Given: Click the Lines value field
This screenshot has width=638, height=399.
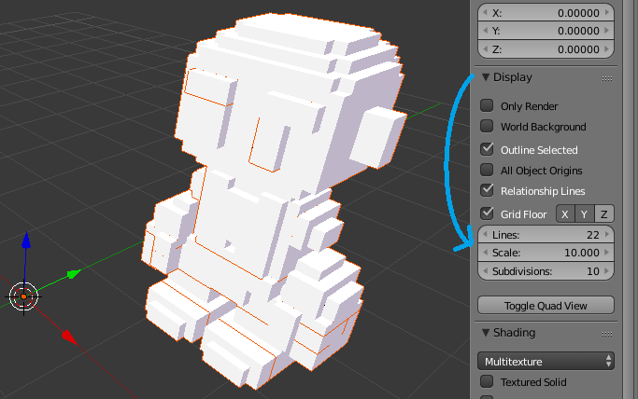Looking at the screenshot, I should 546,235.
